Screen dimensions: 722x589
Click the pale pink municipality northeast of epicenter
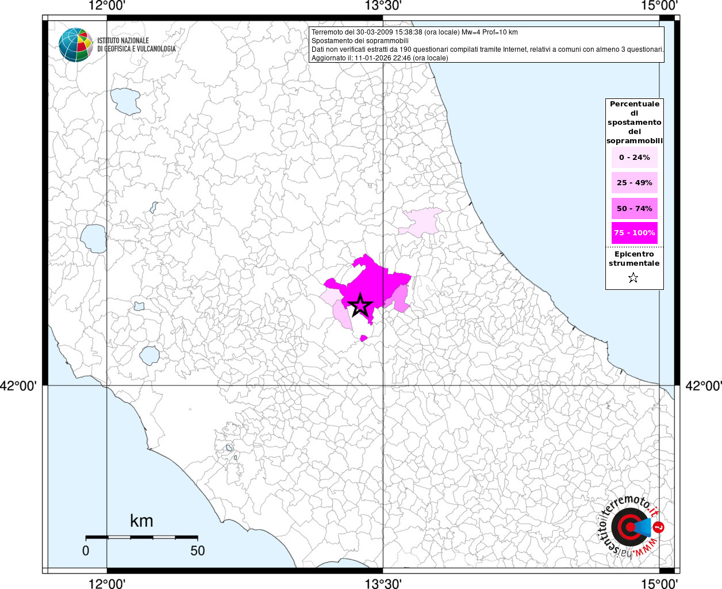click(x=421, y=222)
